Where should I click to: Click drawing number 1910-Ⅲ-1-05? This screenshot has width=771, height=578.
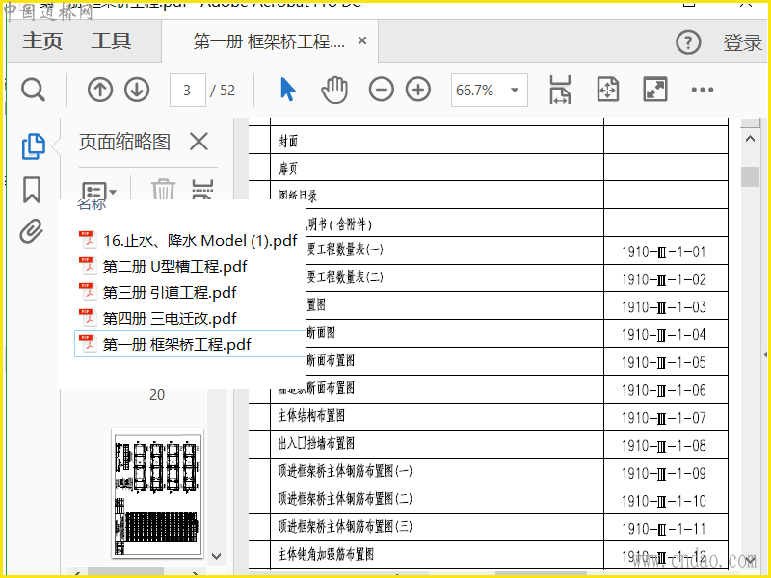tap(664, 363)
